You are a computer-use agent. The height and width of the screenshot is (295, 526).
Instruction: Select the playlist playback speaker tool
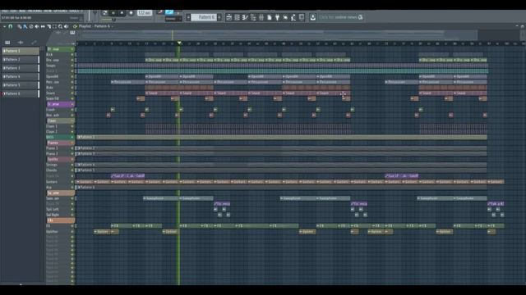point(67,26)
